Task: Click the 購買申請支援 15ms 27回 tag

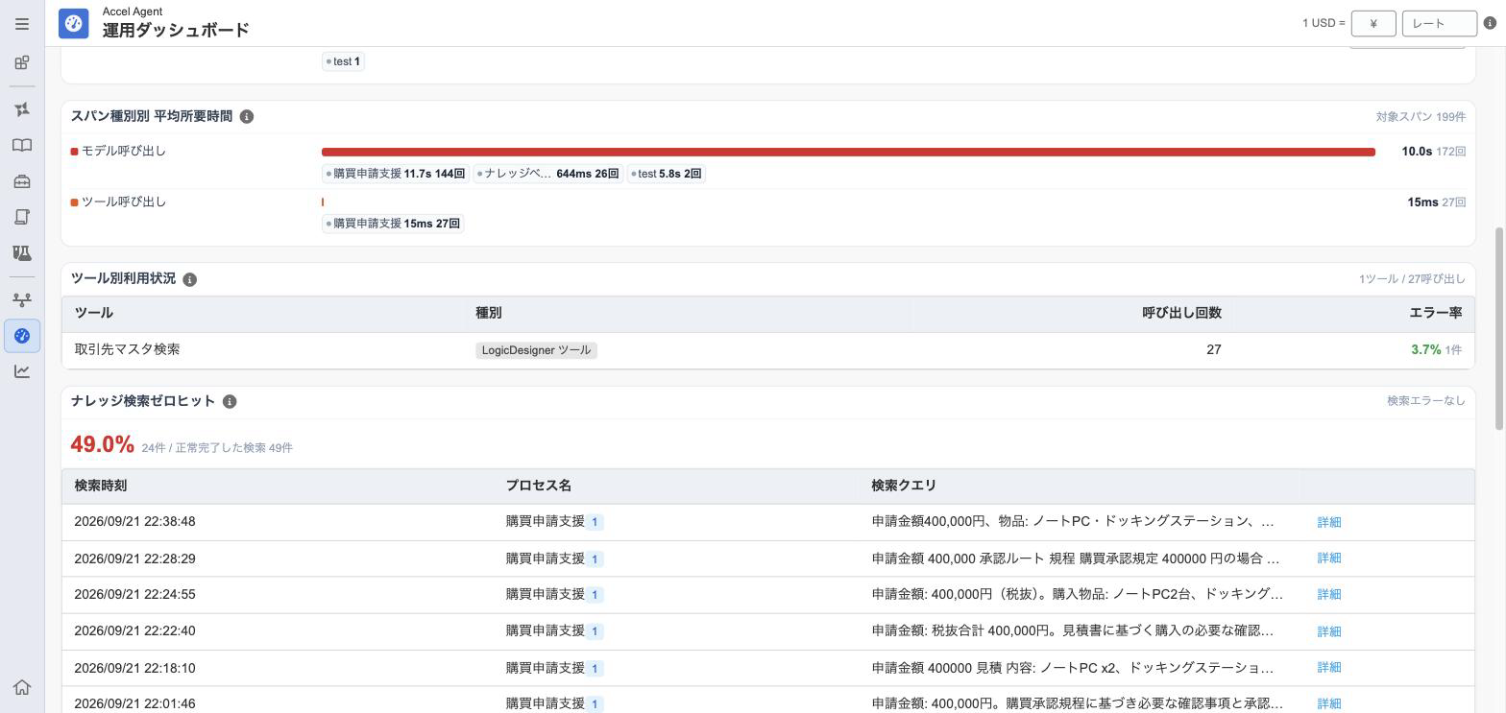Action: tap(393, 224)
